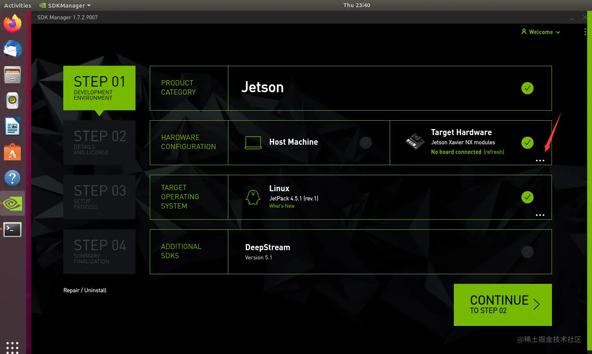
Task: Click the 'ADDITIONAL SDKS' label
Action: 181,251
